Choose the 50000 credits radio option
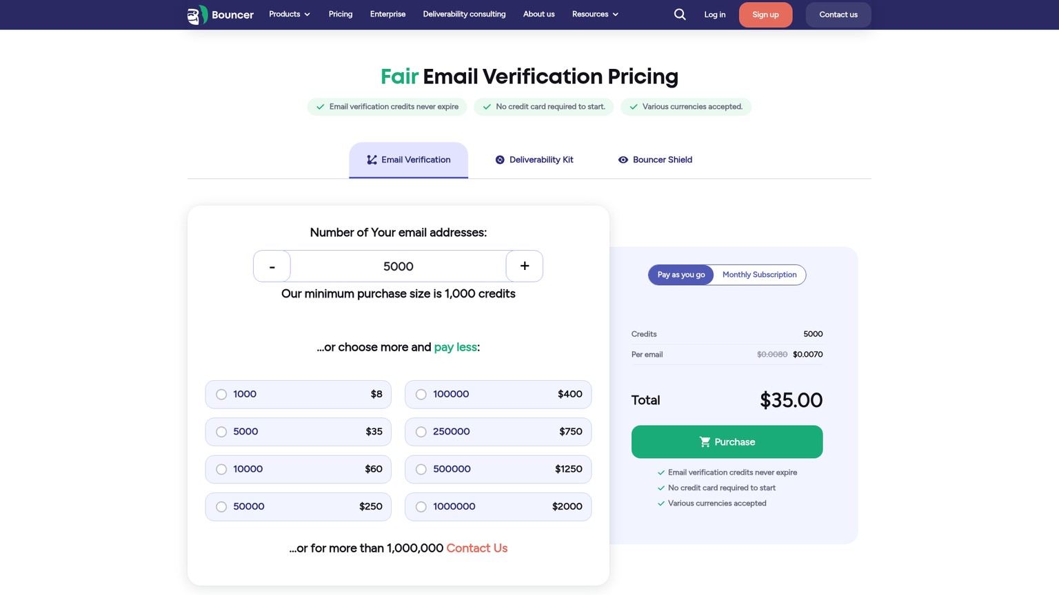1059x595 pixels. point(221,507)
